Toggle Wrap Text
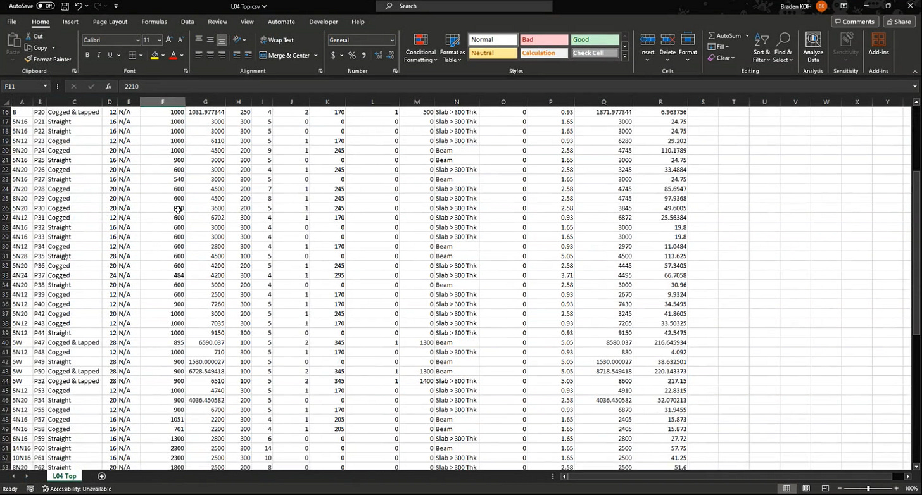This screenshot has width=922, height=495. tap(276, 40)
